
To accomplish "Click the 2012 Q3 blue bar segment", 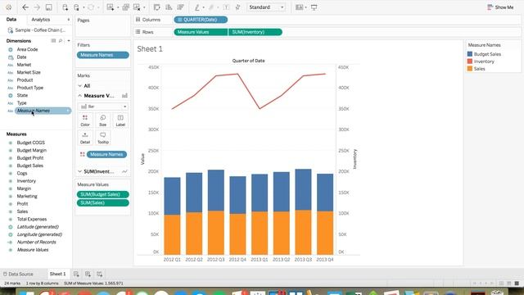I will [216, 190].
